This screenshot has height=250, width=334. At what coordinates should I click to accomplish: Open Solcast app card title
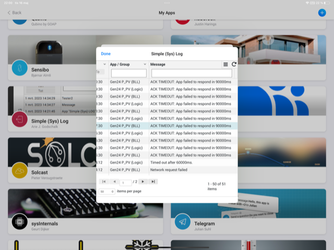tap(40, 172)
